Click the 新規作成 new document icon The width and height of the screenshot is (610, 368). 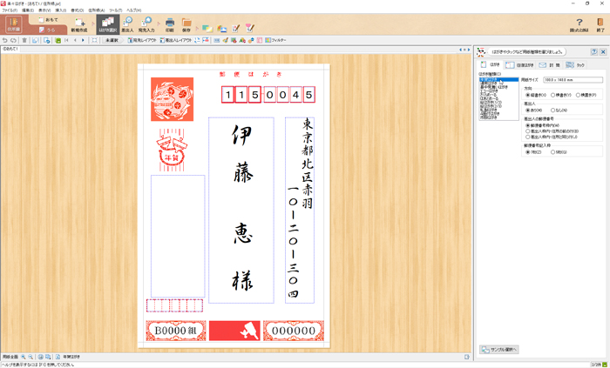pos(78,23)
